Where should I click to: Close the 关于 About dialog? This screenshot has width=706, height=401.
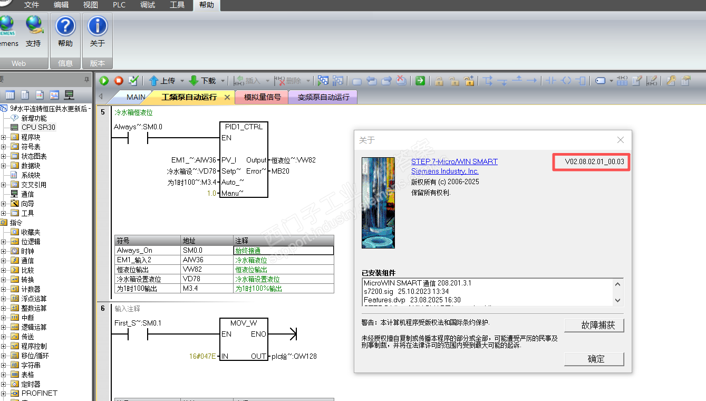coord(621,140)
